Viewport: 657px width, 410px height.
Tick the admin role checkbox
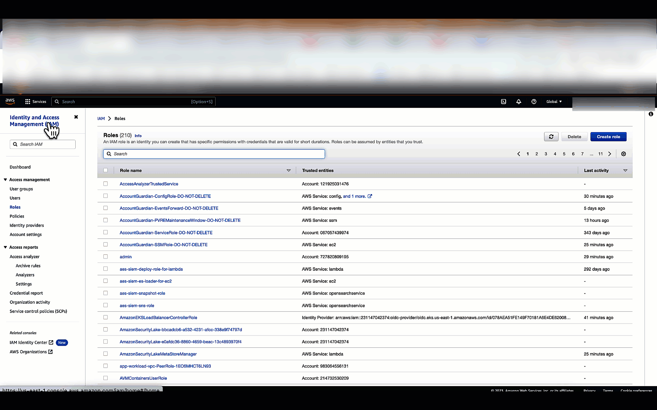pyautogui.click(x=105, y=257)
